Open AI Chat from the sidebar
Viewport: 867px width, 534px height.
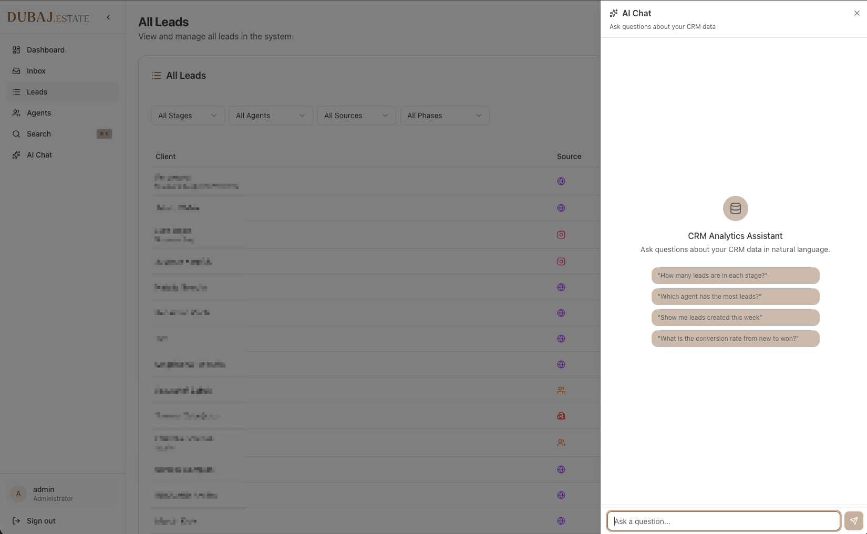(62, 155)
